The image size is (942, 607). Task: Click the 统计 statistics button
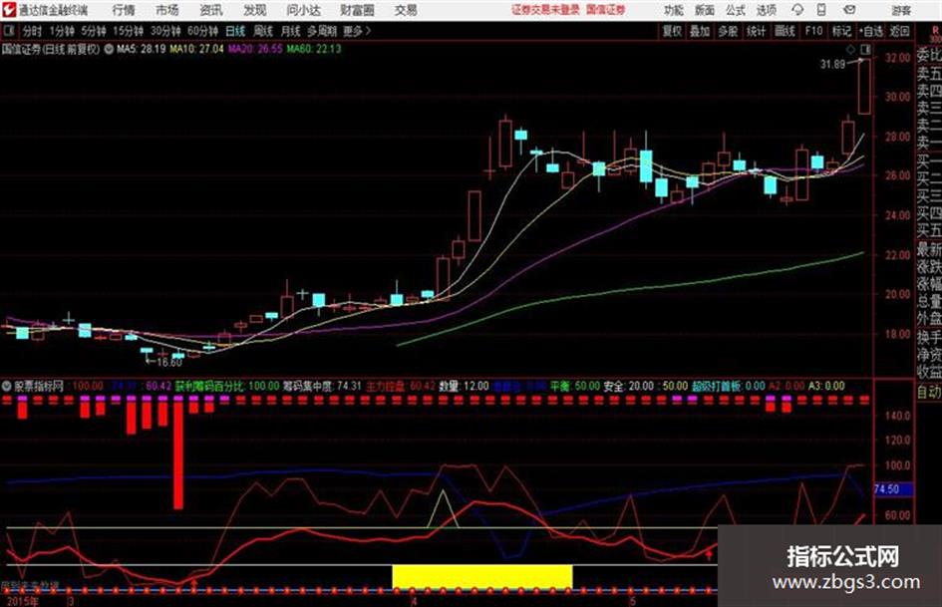[x=756, y=31]
